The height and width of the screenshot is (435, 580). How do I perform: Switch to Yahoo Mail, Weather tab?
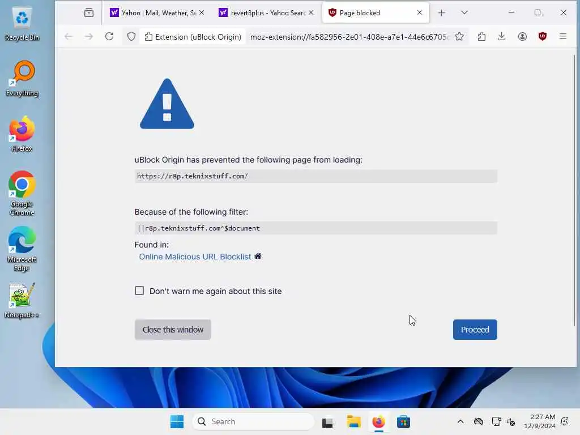(x=157, y=13)
